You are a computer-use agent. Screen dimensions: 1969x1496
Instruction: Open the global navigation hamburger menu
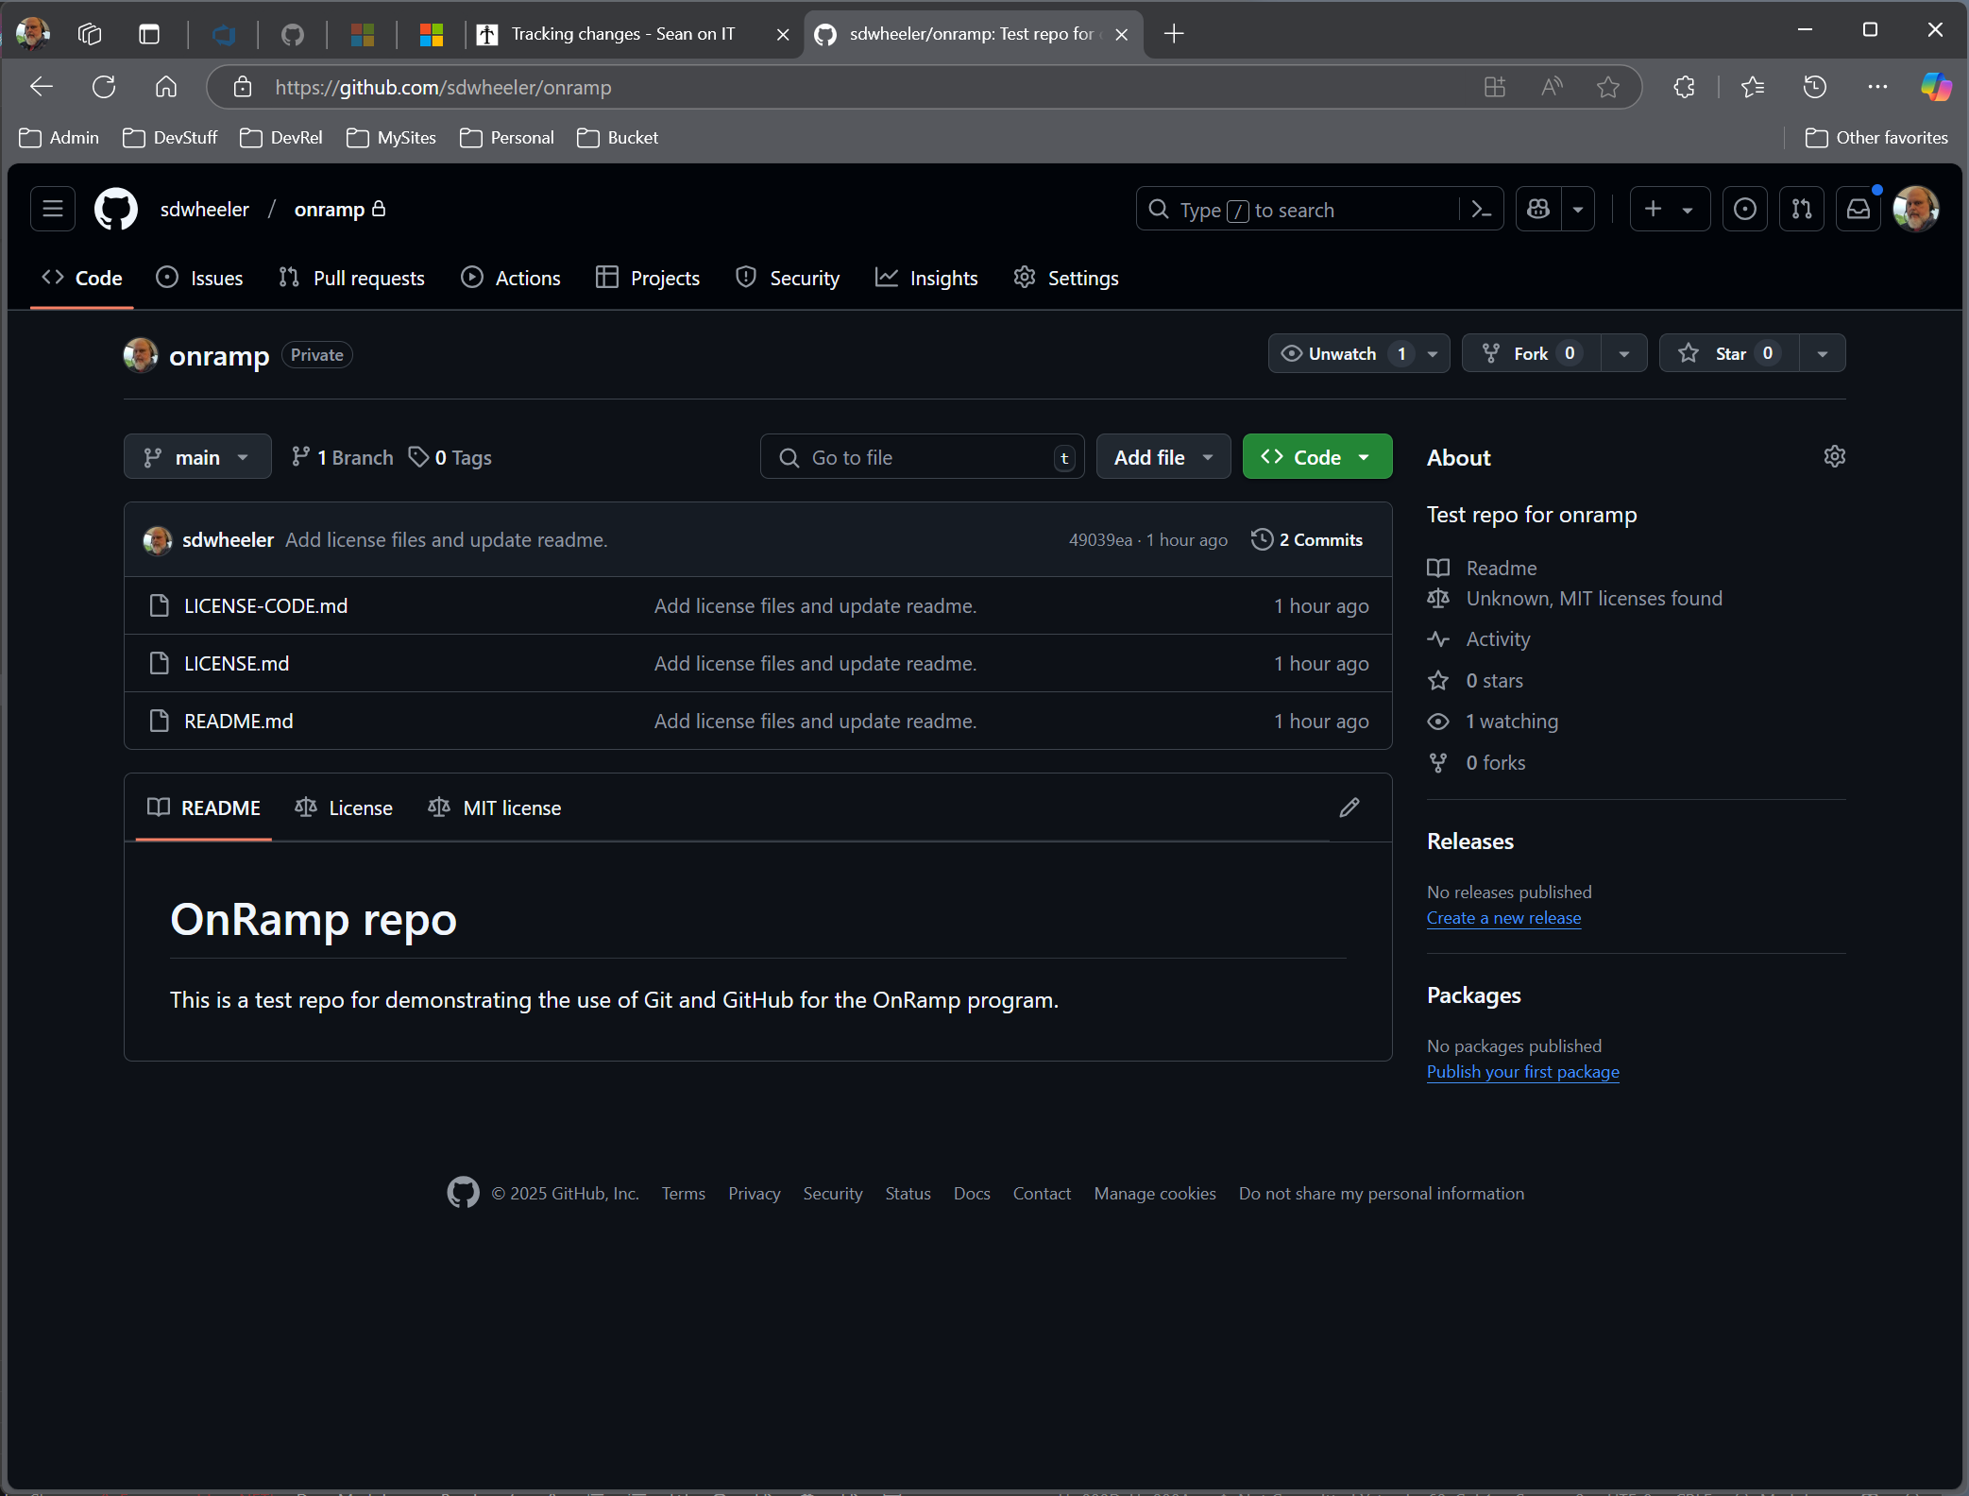52,209
